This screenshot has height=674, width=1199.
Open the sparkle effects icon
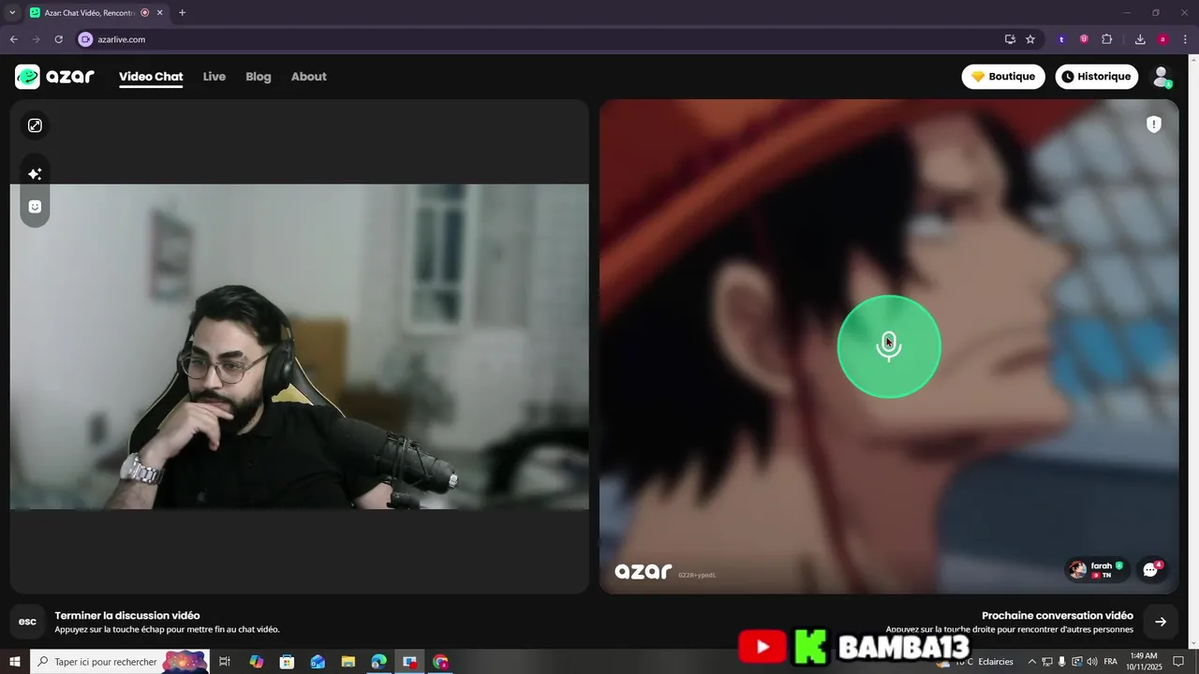click(x=35, y=174)
